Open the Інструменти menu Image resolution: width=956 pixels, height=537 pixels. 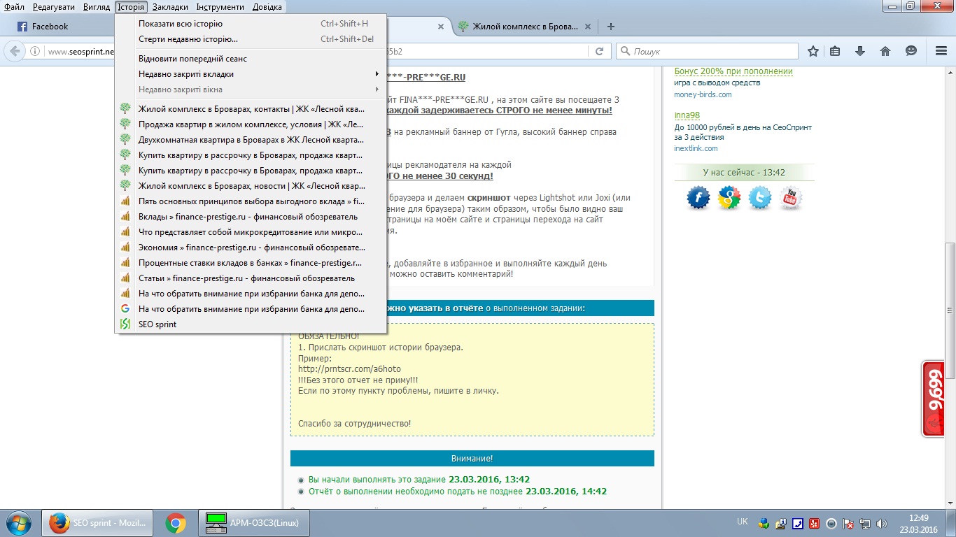pos(220,7)
